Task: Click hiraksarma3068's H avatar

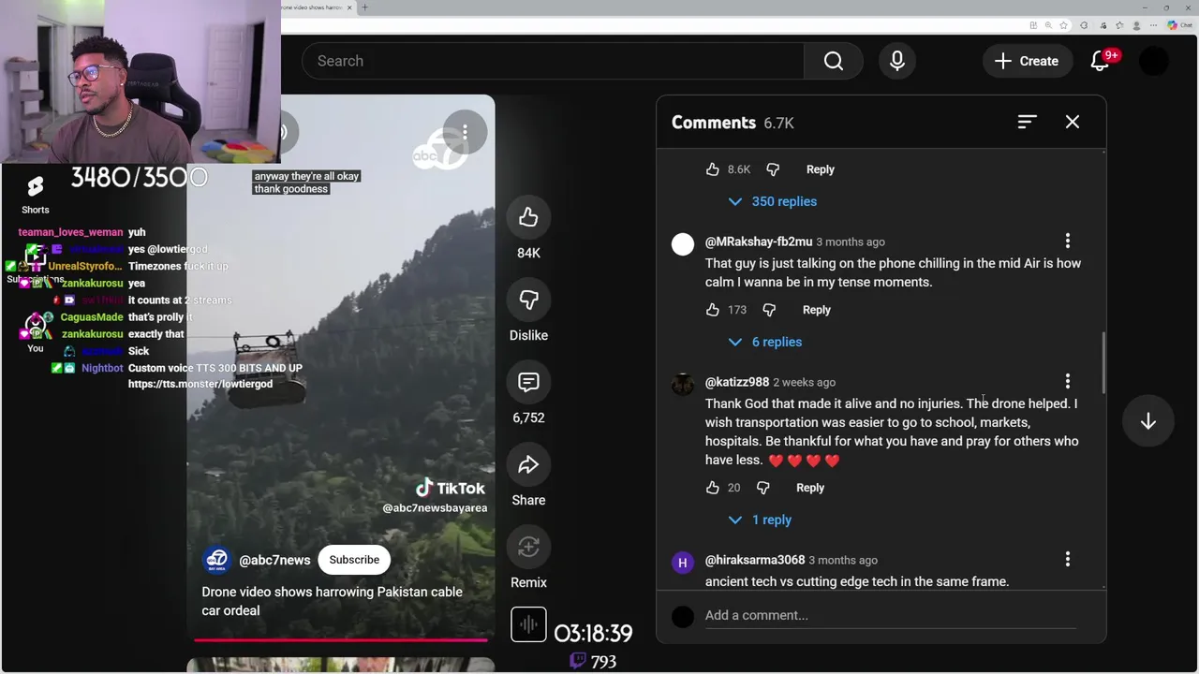Action: click(683, 563)
